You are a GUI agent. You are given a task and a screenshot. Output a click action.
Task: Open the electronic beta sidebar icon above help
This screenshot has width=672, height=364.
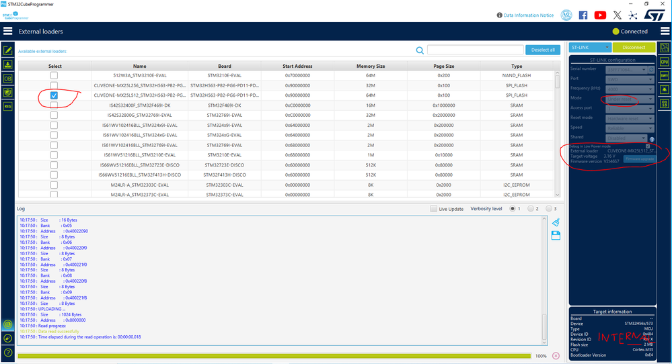coord(7,338)
